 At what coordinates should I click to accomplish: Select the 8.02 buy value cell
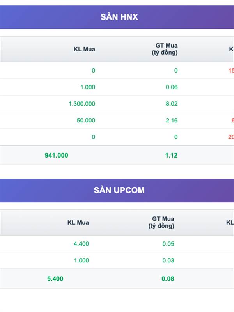coord(172,104)
